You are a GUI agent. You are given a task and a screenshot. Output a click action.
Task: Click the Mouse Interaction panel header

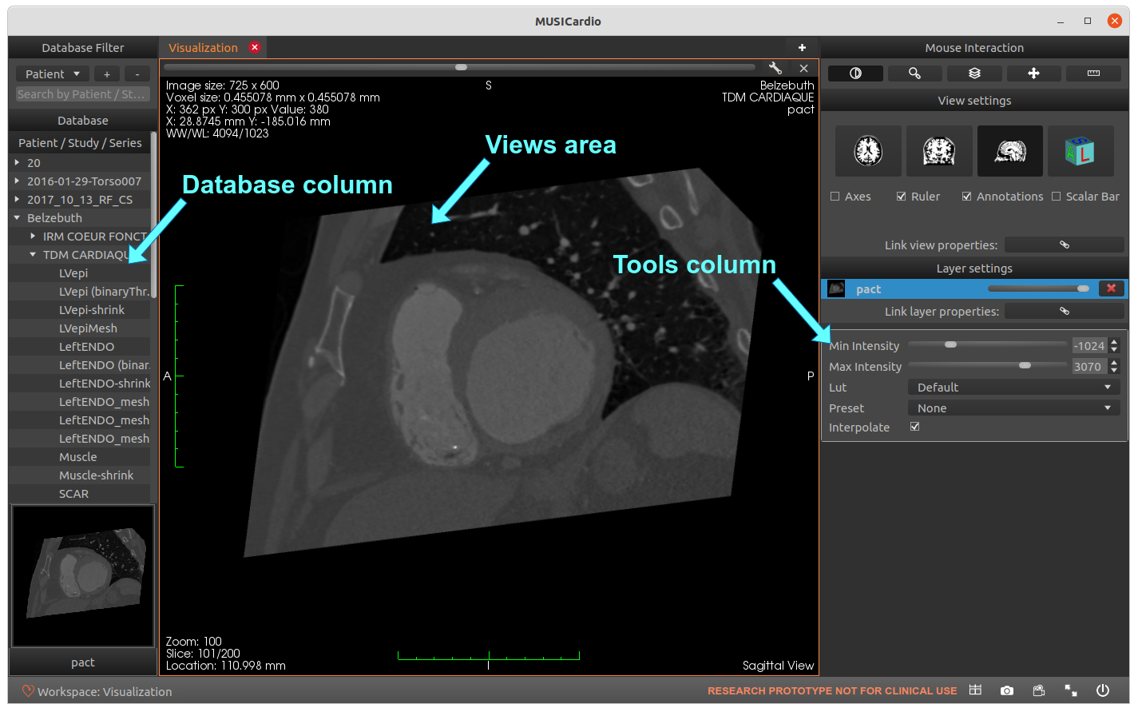(974, 47)
